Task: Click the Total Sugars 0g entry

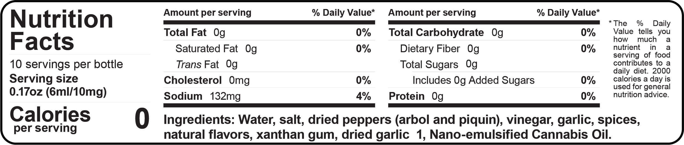Action: [439, 64]
